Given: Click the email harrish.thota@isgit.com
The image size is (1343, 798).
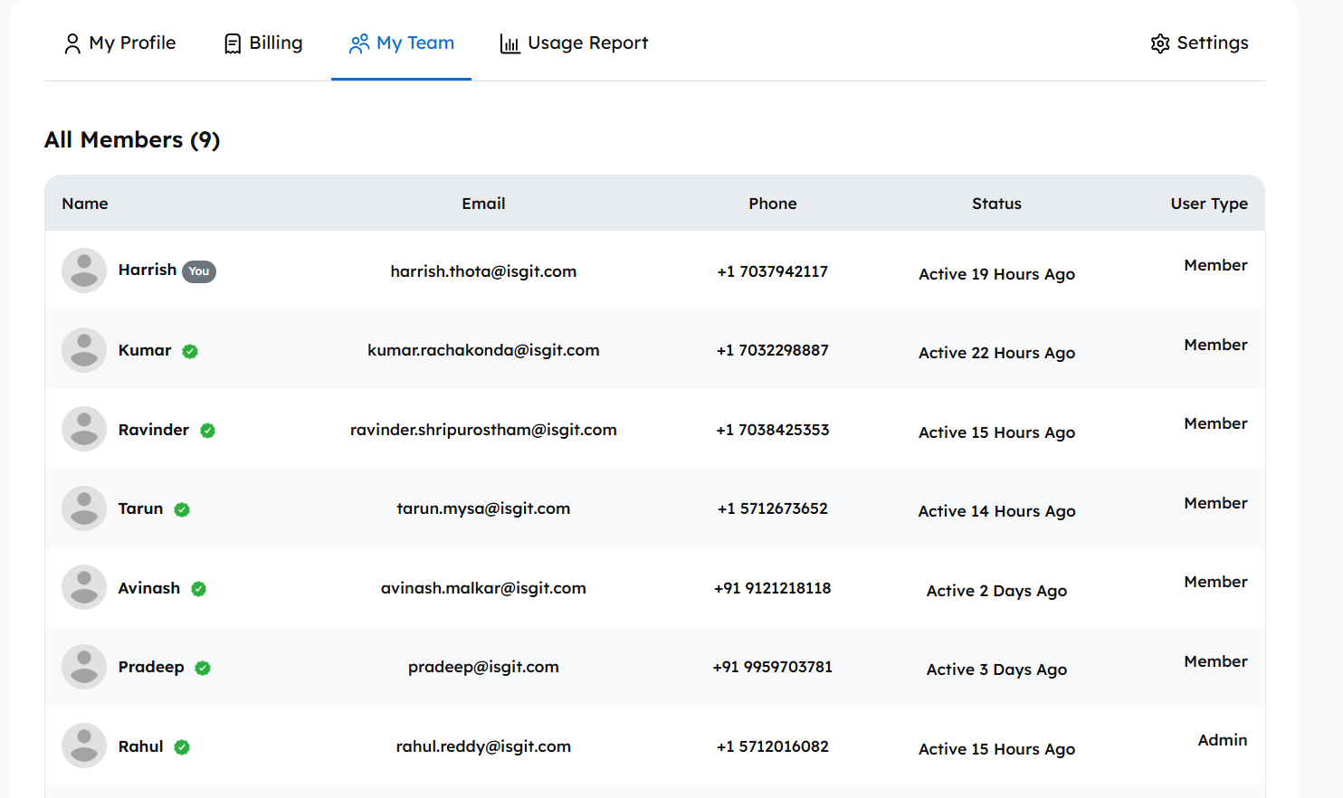Looking at the screenshot, I should click(483, 271).
